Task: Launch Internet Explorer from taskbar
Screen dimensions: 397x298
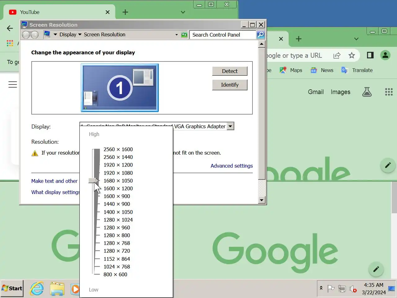Action: 37,289
